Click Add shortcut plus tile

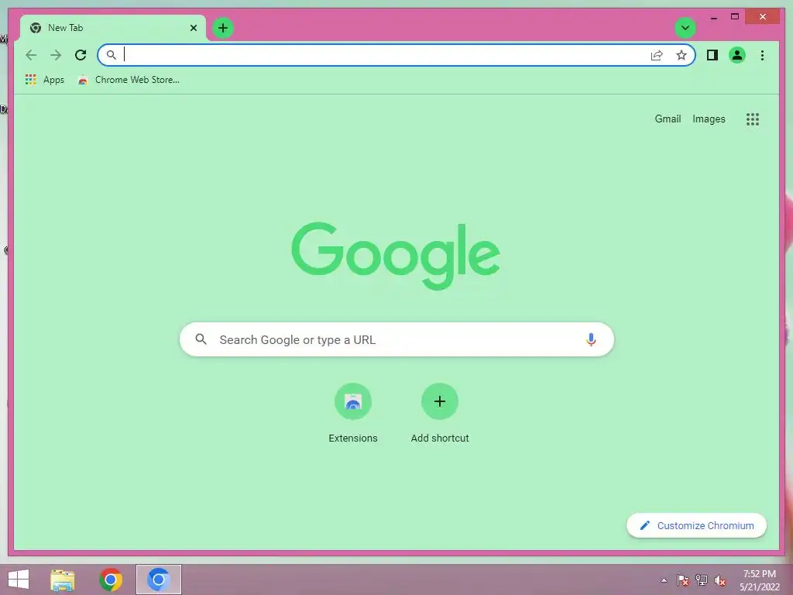440,414
